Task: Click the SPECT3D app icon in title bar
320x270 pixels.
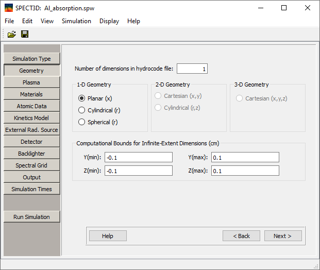Action: [8, 8]
